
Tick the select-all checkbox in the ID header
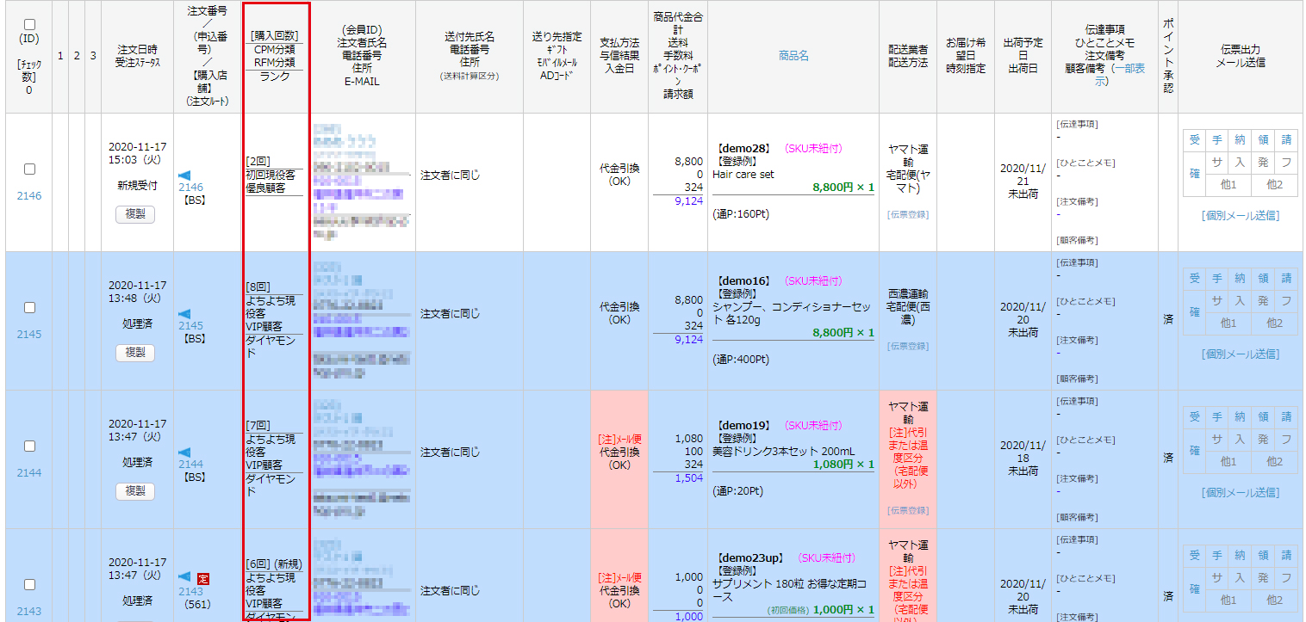29,24
